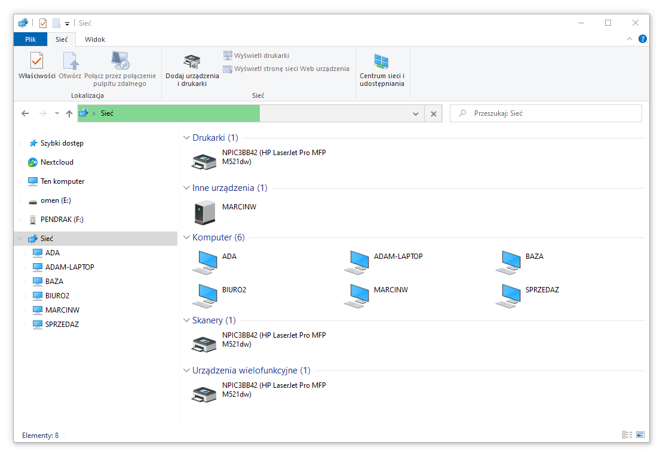Click the help question mark icon

click(643, 39)
